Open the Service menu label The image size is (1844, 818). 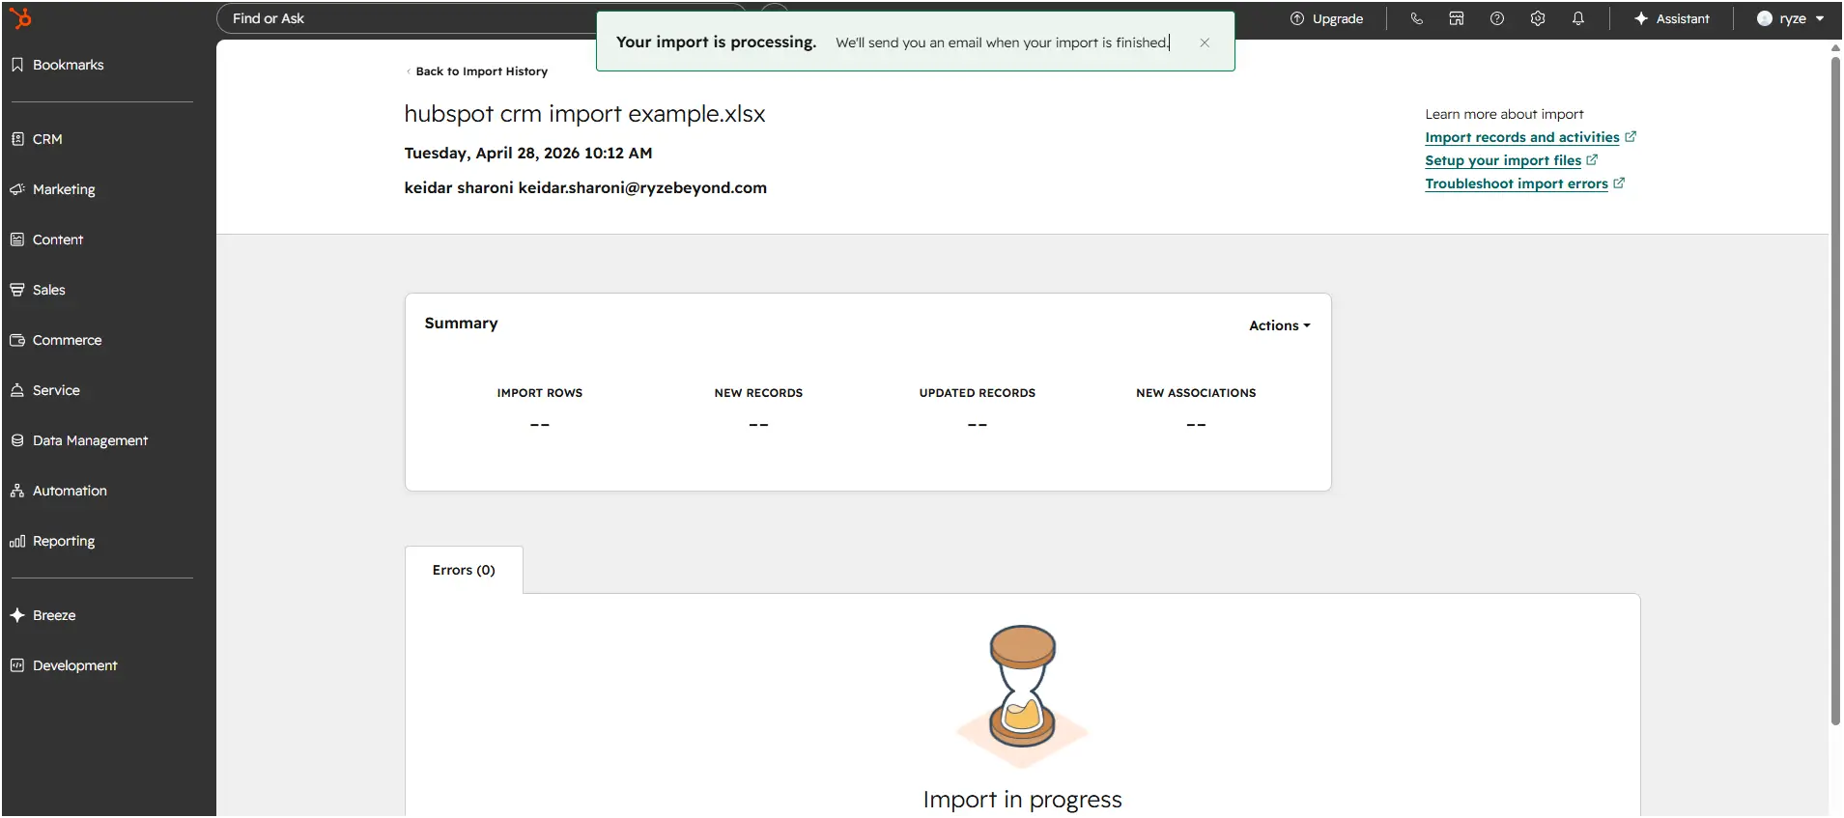[56, 390]
